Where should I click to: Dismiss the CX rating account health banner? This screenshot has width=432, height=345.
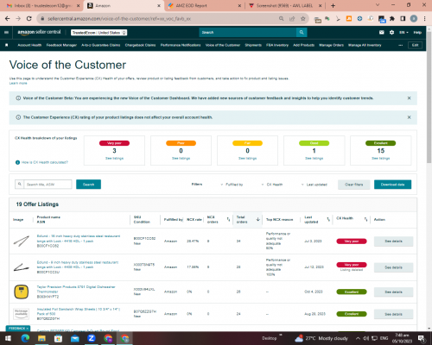pos(409,117)
